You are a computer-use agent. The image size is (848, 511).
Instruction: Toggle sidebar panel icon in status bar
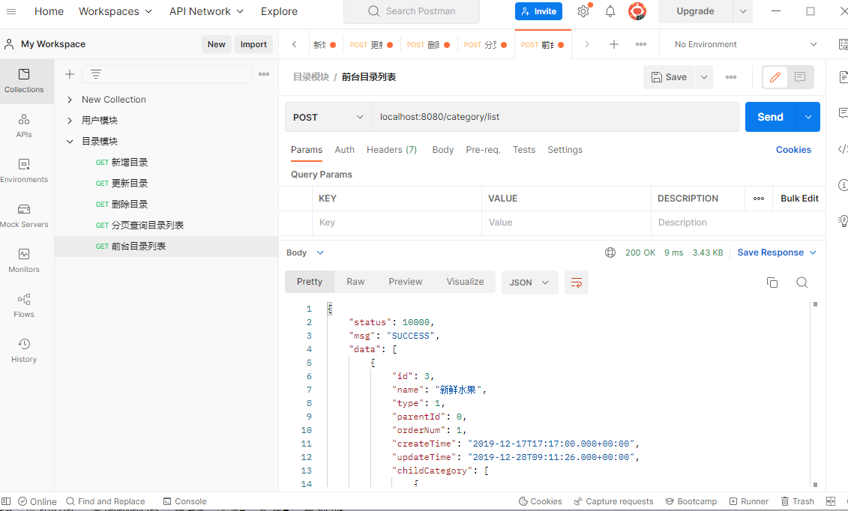point(6,501)
